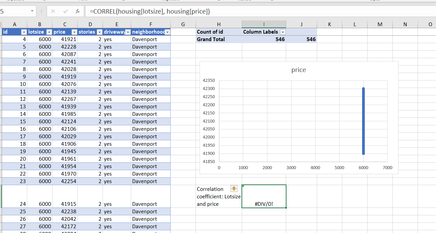Image resolution: width=436 pixels, height=233 pixels.
Task: Click the Enter checkmark in formula bar
Action: pos(65,11)
